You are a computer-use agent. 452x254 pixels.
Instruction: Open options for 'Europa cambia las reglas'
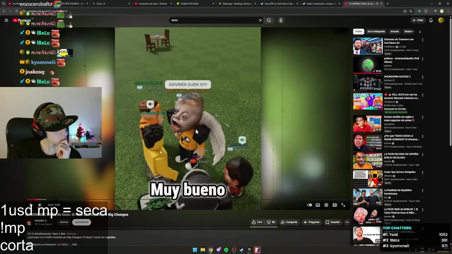tap(422, 117)
